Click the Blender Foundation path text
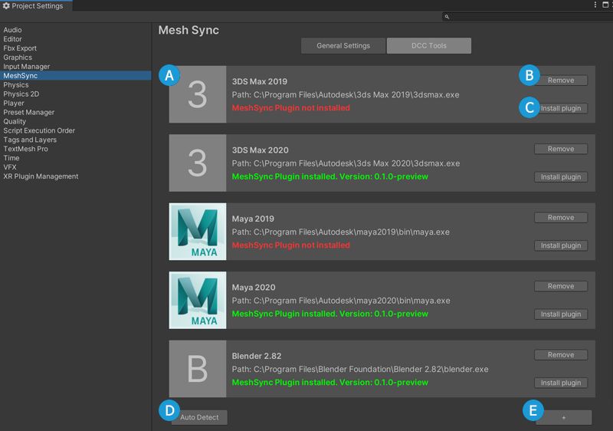613x431 pixels. [x=360, y=369]
